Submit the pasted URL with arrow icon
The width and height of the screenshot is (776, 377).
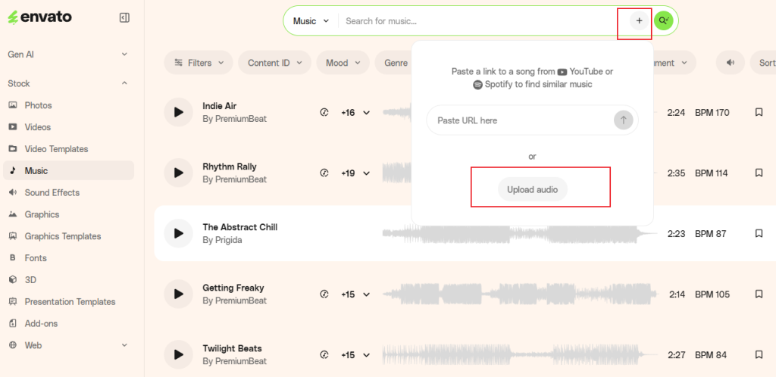coord(623,120)
